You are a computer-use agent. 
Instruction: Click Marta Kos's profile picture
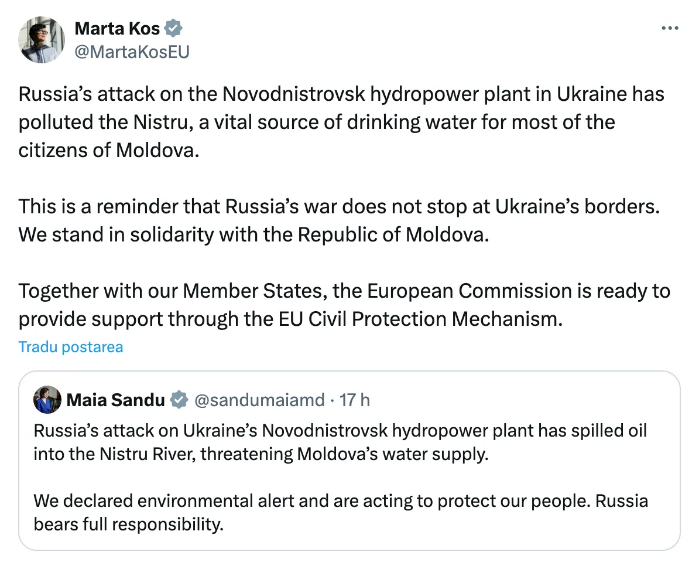tap(42, 40)
